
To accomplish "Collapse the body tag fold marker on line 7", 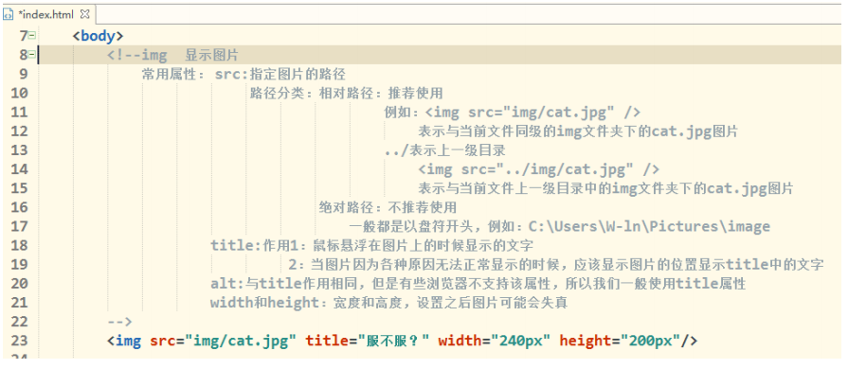I will [x=32, y=36].
